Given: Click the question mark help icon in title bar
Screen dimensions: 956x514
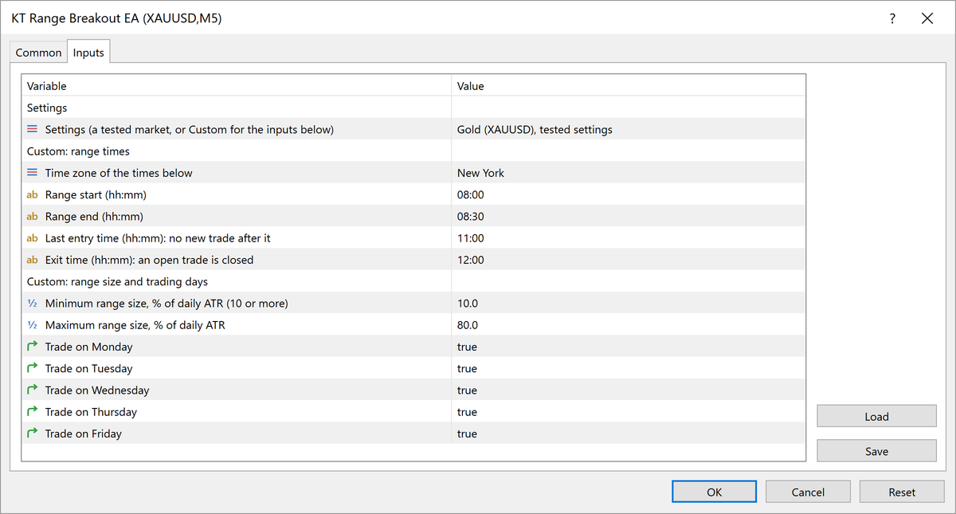Looking at the screenshot, I should 892,18.
